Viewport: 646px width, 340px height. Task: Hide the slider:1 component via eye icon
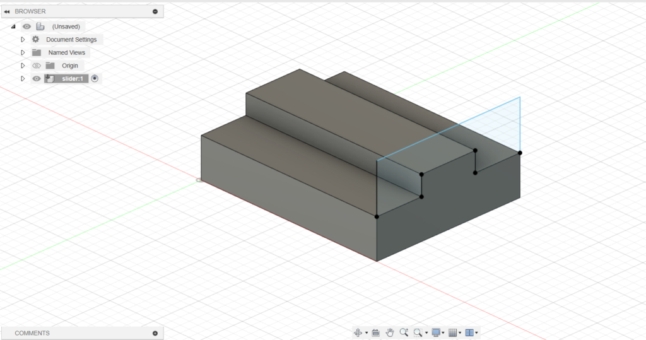36,79
